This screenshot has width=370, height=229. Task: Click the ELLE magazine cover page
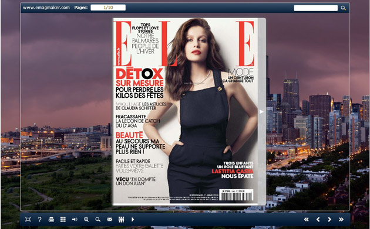coord(185,111)
